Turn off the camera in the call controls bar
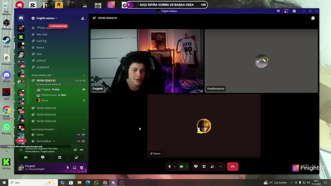Viewport: 331px width, 186px height. point(182,167)
